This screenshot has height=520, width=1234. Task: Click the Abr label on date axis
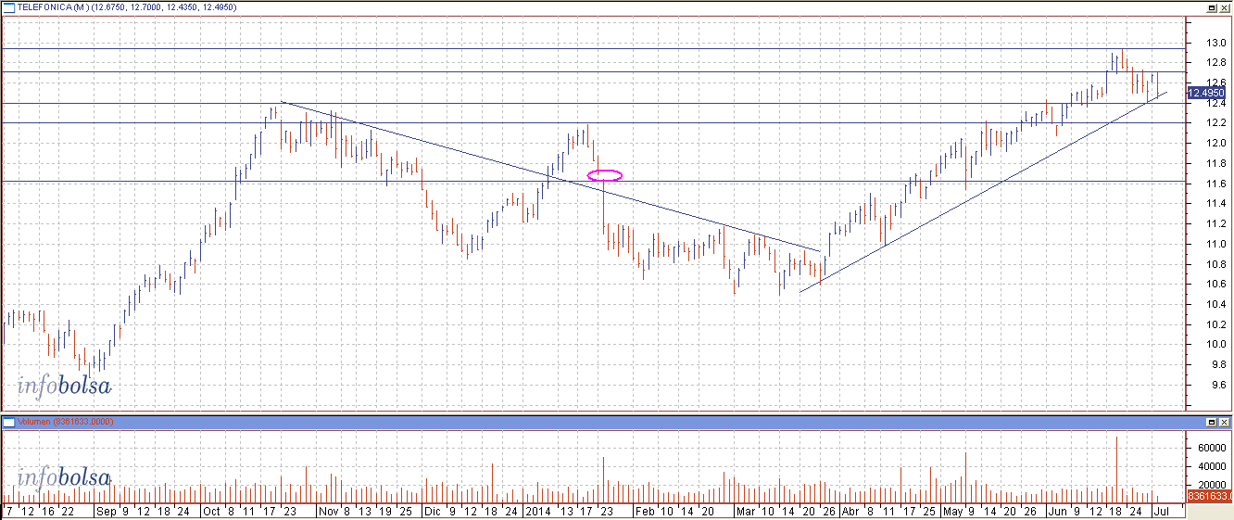point(850,511)
